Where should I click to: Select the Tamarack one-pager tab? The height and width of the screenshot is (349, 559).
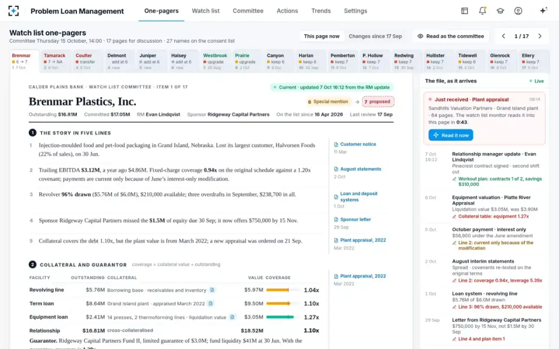(x=56, y=61)
